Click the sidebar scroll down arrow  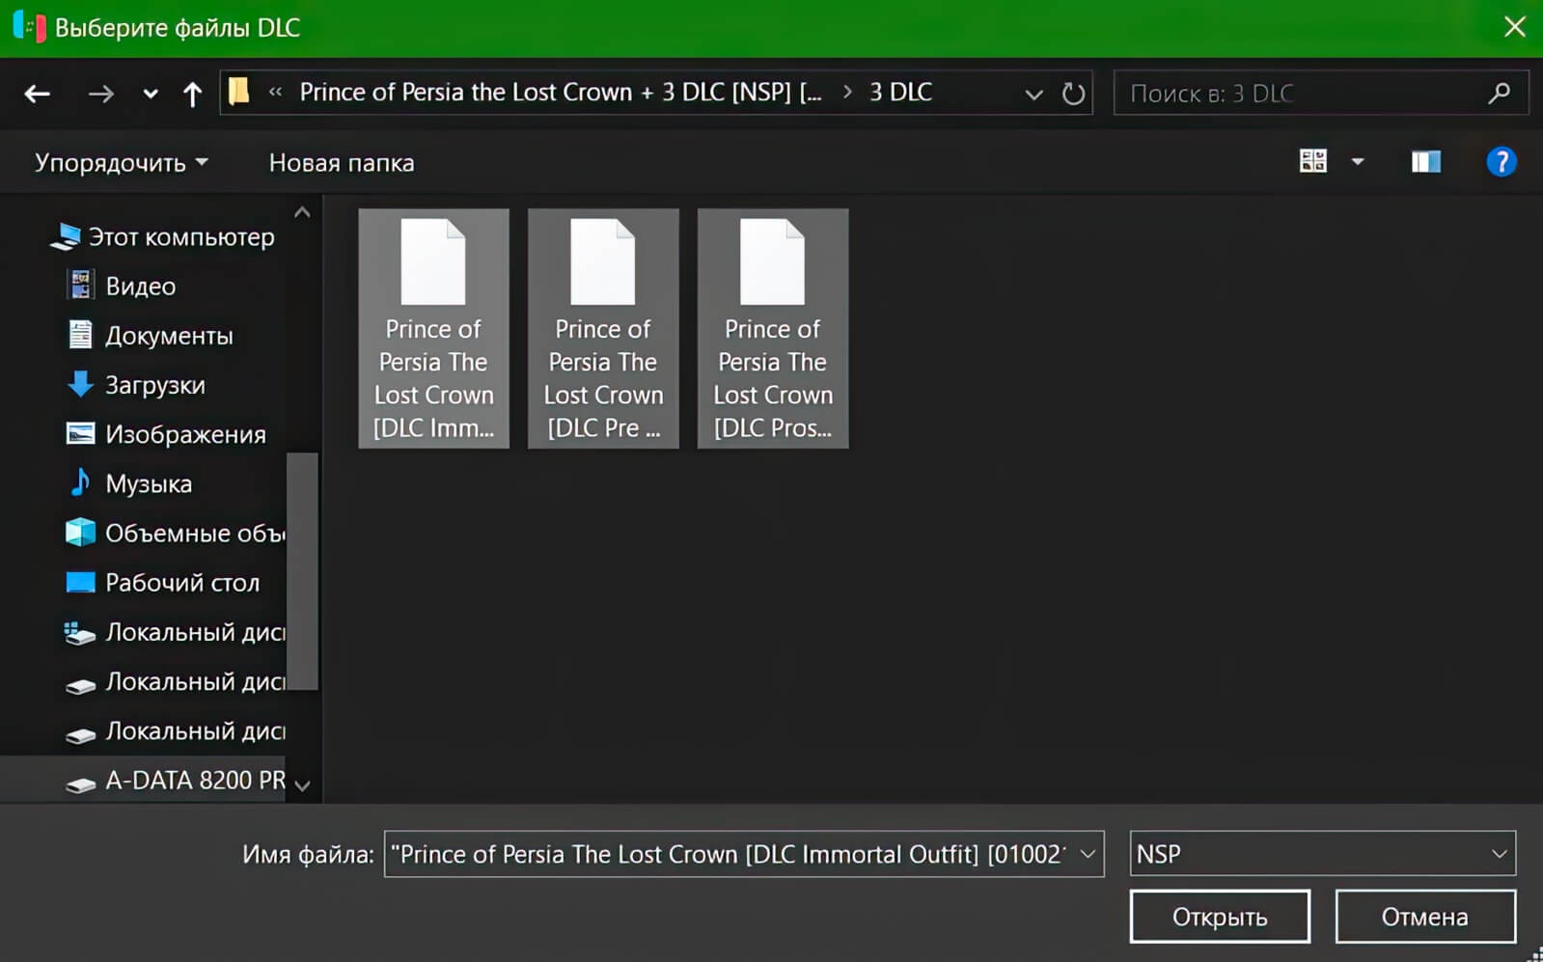[302, 785]
